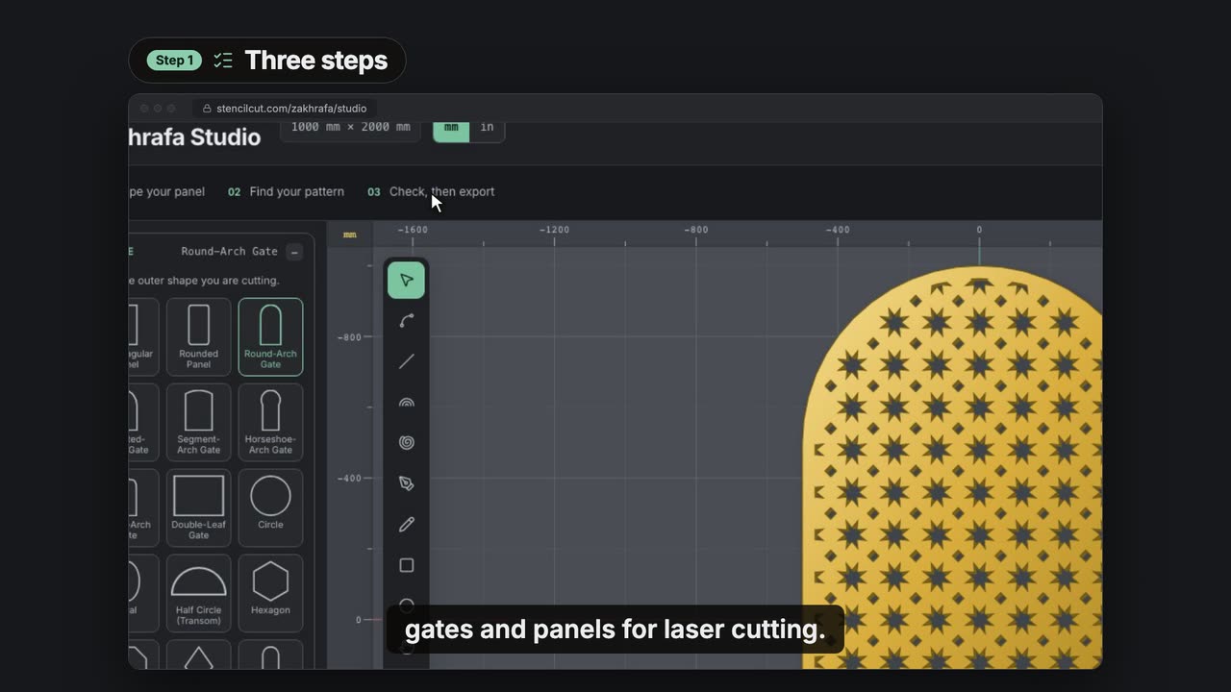
Task: Go to step 02 Find your pattern
Action: (x=286, y=192)
